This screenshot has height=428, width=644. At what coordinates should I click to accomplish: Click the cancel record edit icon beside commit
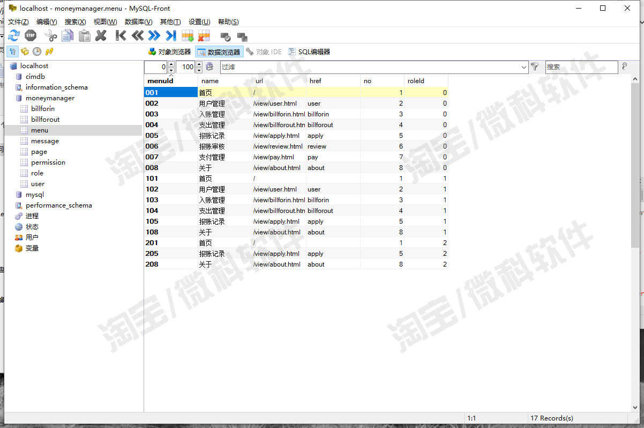coord(242,36)
